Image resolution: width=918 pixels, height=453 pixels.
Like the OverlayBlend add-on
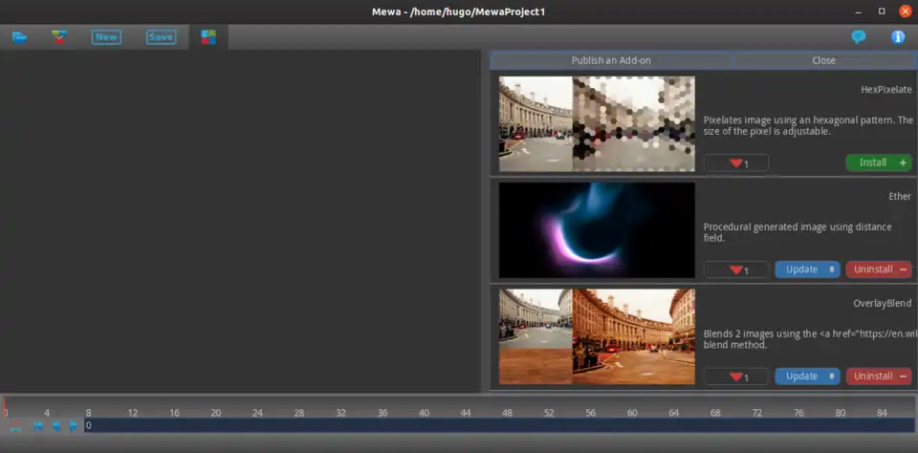click(x=736, y=377)
